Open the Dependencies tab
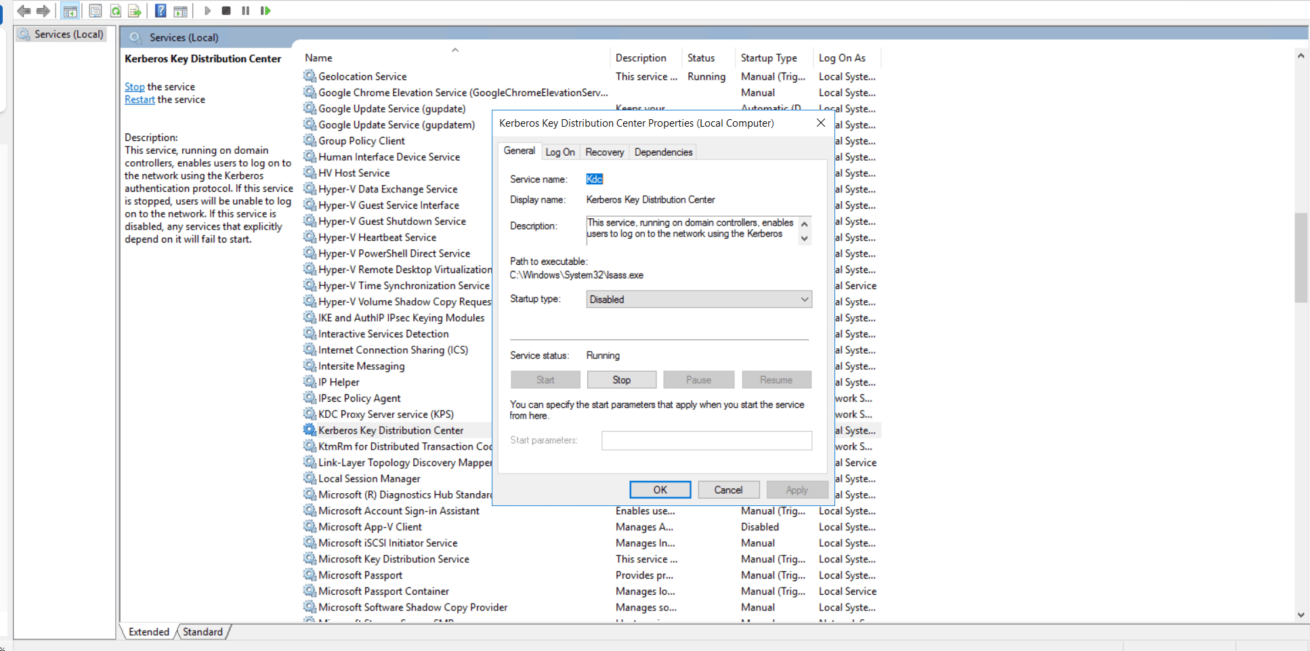 coord(662,151)
